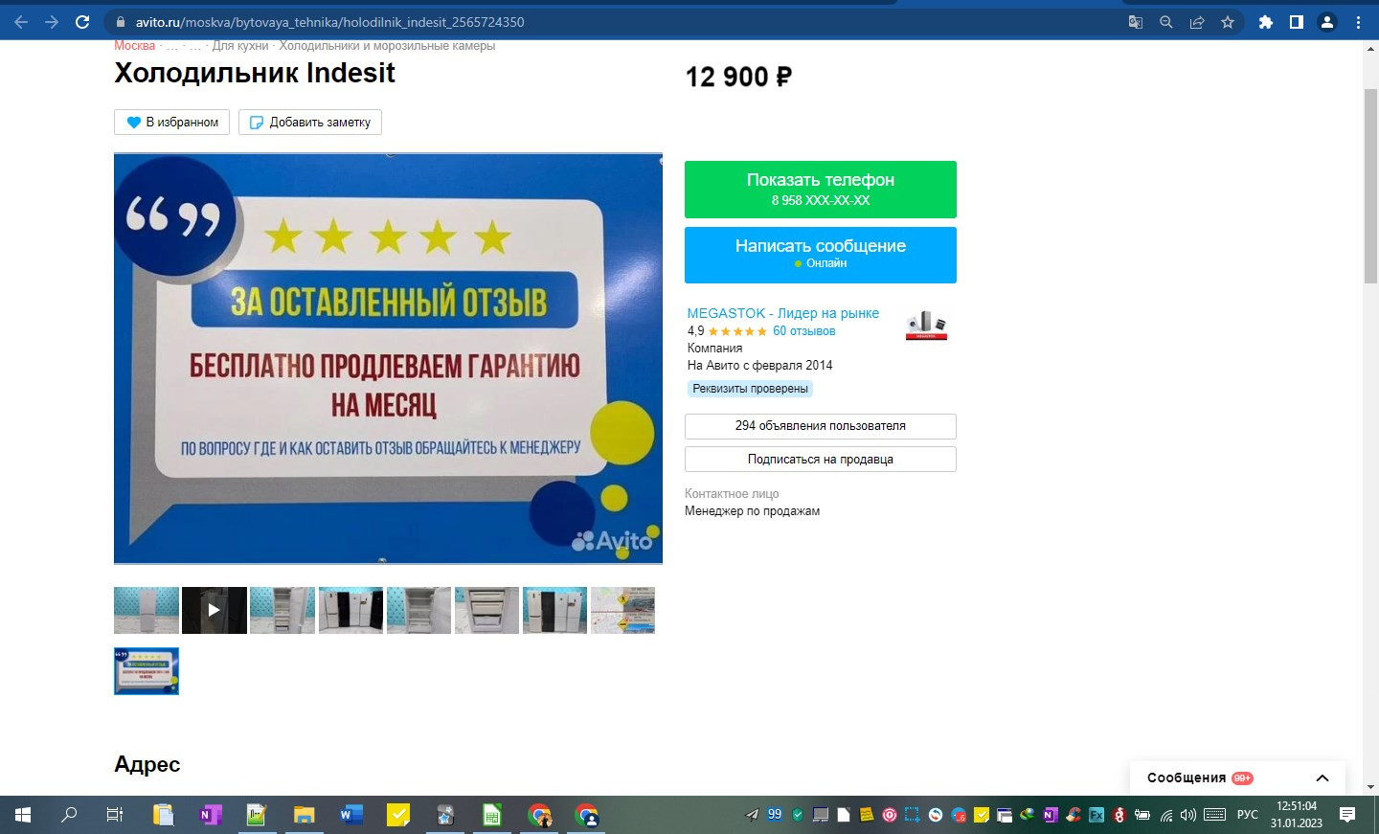The height and width of the screenshot is (834, 1379).
Task: Open the Telegram tray icon
Action: [x=752, y=815]
